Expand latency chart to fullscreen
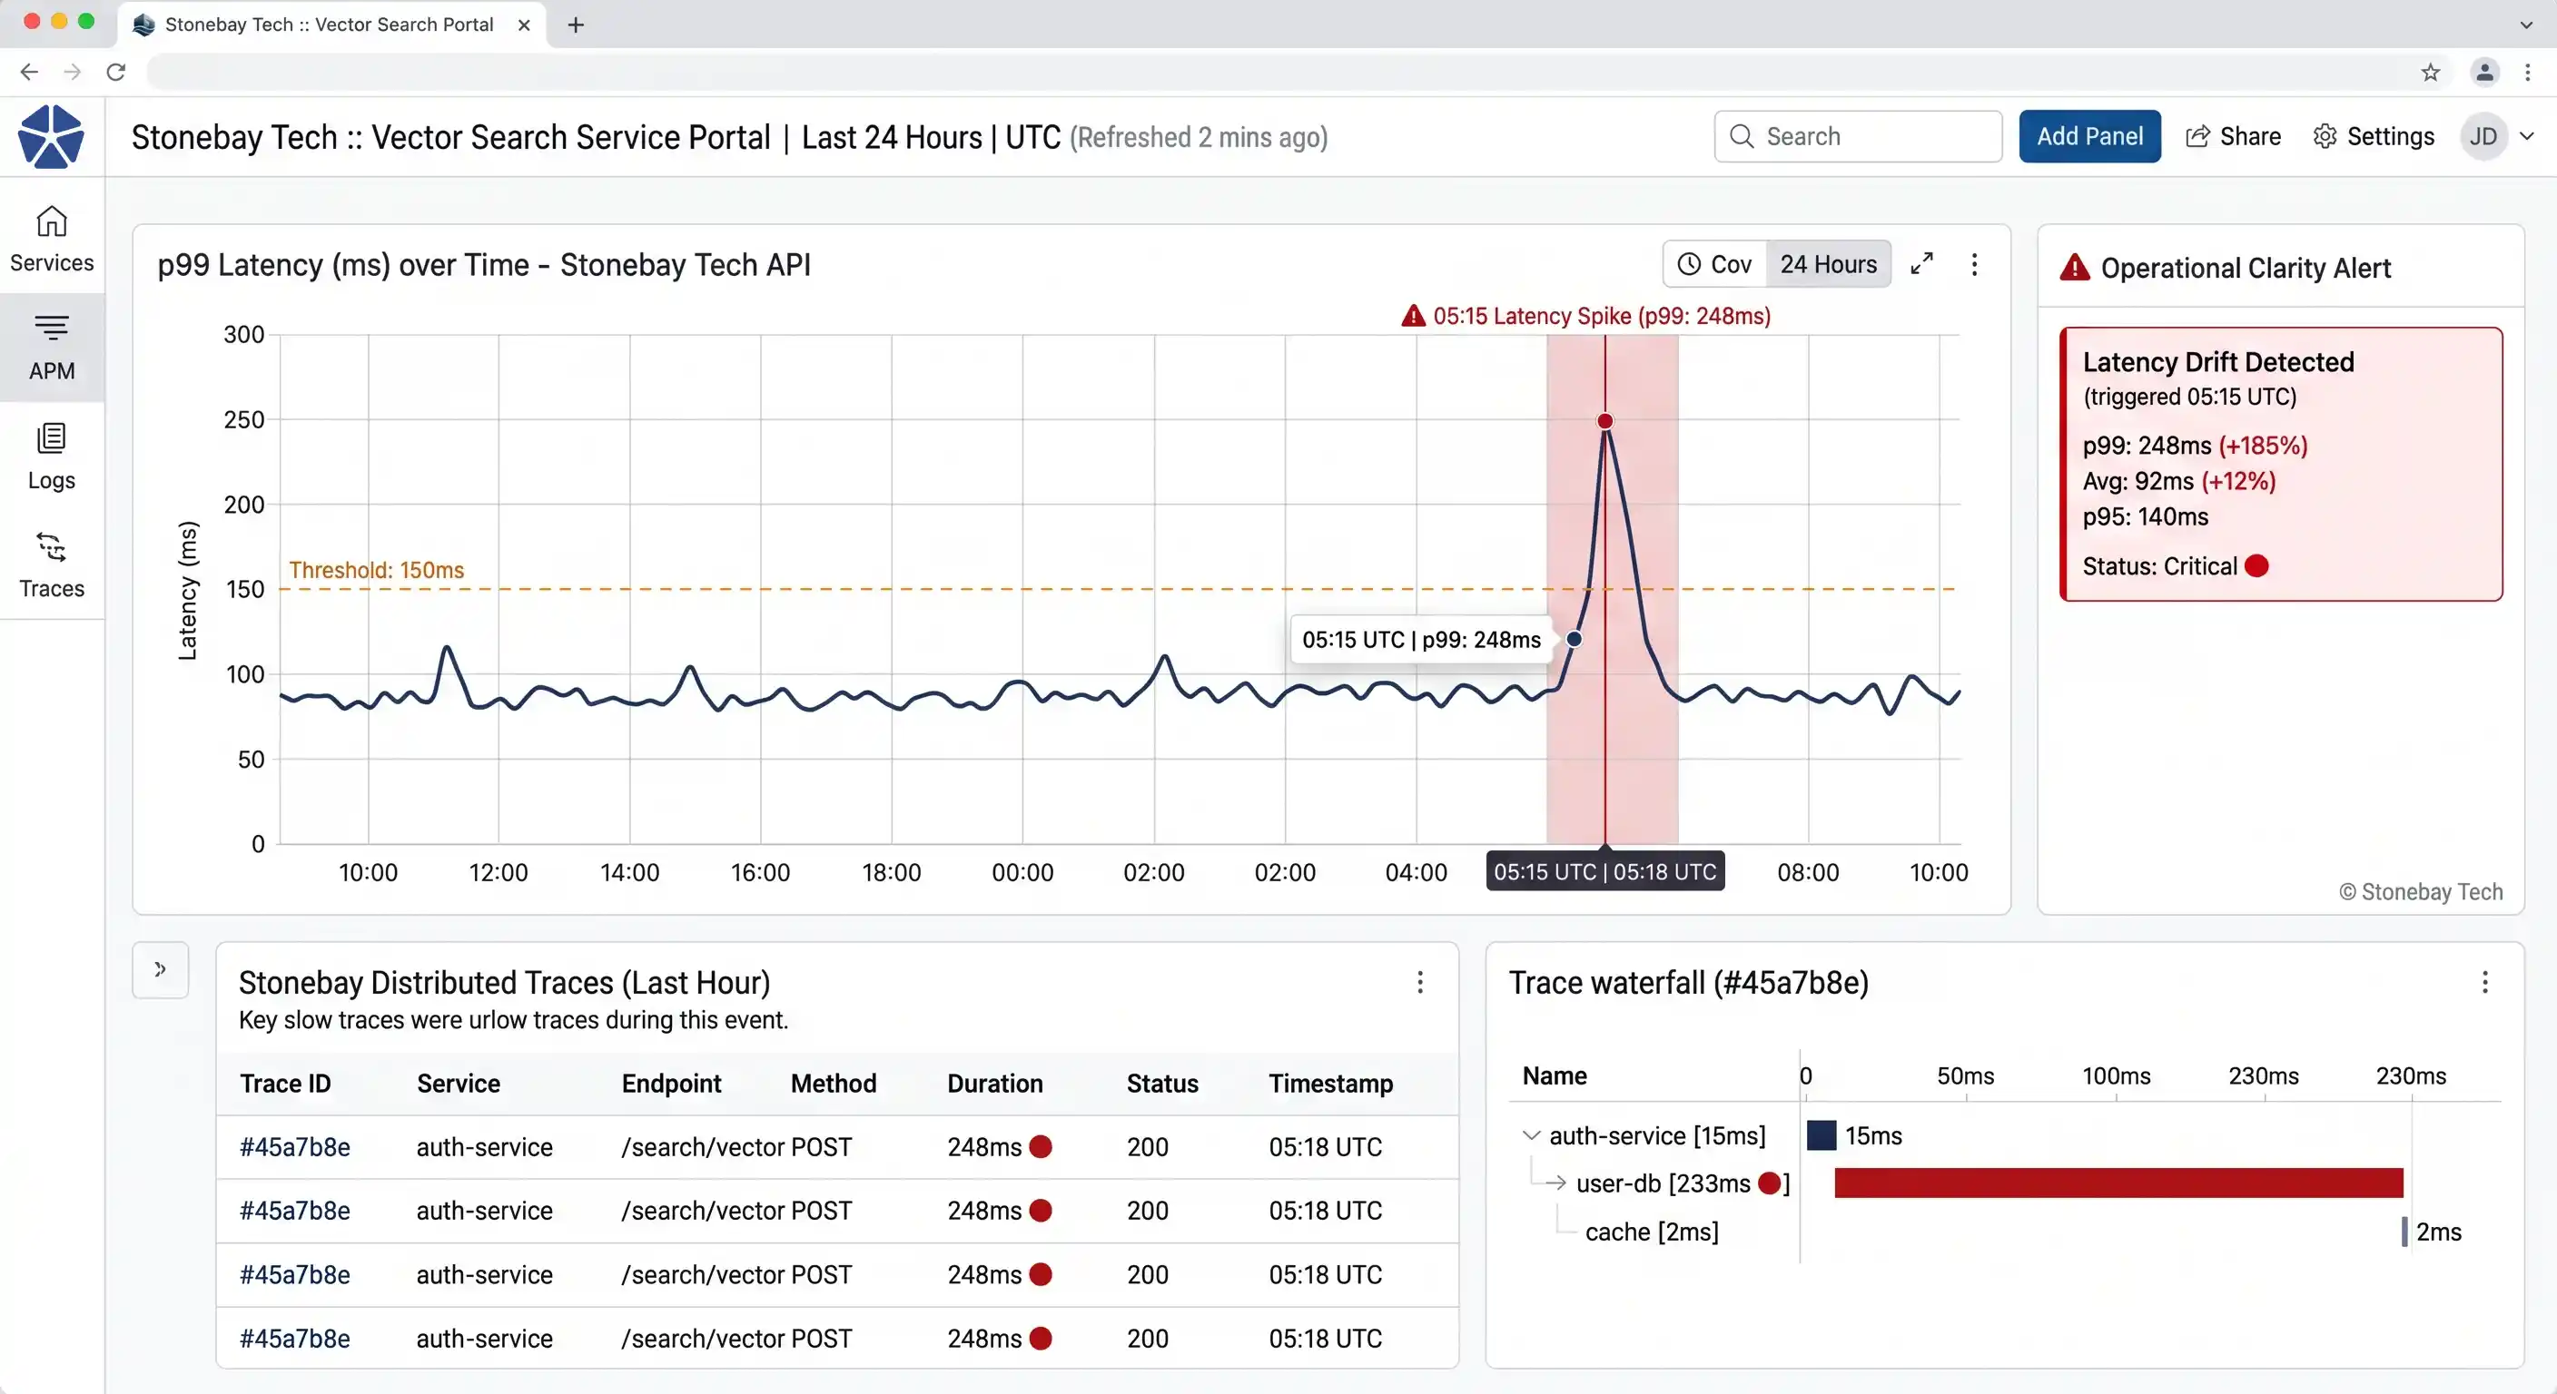 1921,264
